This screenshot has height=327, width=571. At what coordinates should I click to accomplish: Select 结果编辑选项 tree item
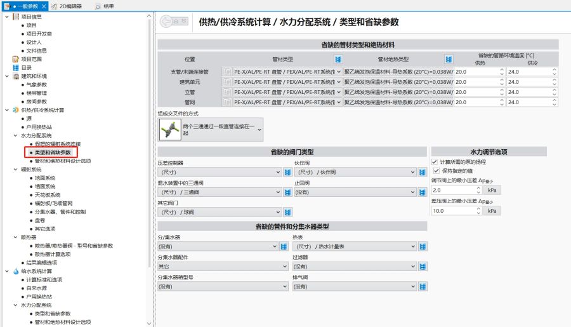pos(41,262)
